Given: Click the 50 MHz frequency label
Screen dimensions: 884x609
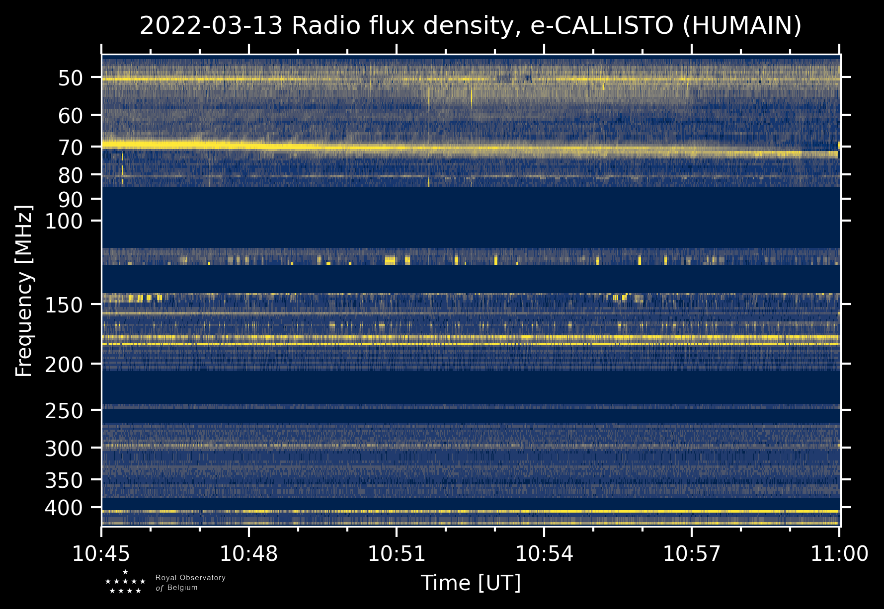Looking at the screenshot, I should 71,78.
